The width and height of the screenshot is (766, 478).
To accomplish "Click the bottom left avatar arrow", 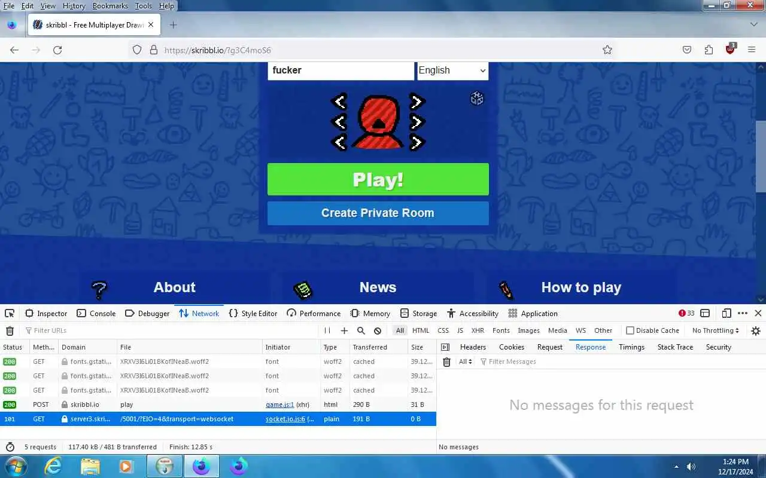I will click(339, 142).
